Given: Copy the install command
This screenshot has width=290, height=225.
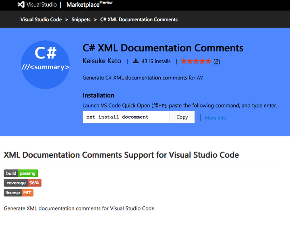Looking at the screenshot, I should point(182,117).
